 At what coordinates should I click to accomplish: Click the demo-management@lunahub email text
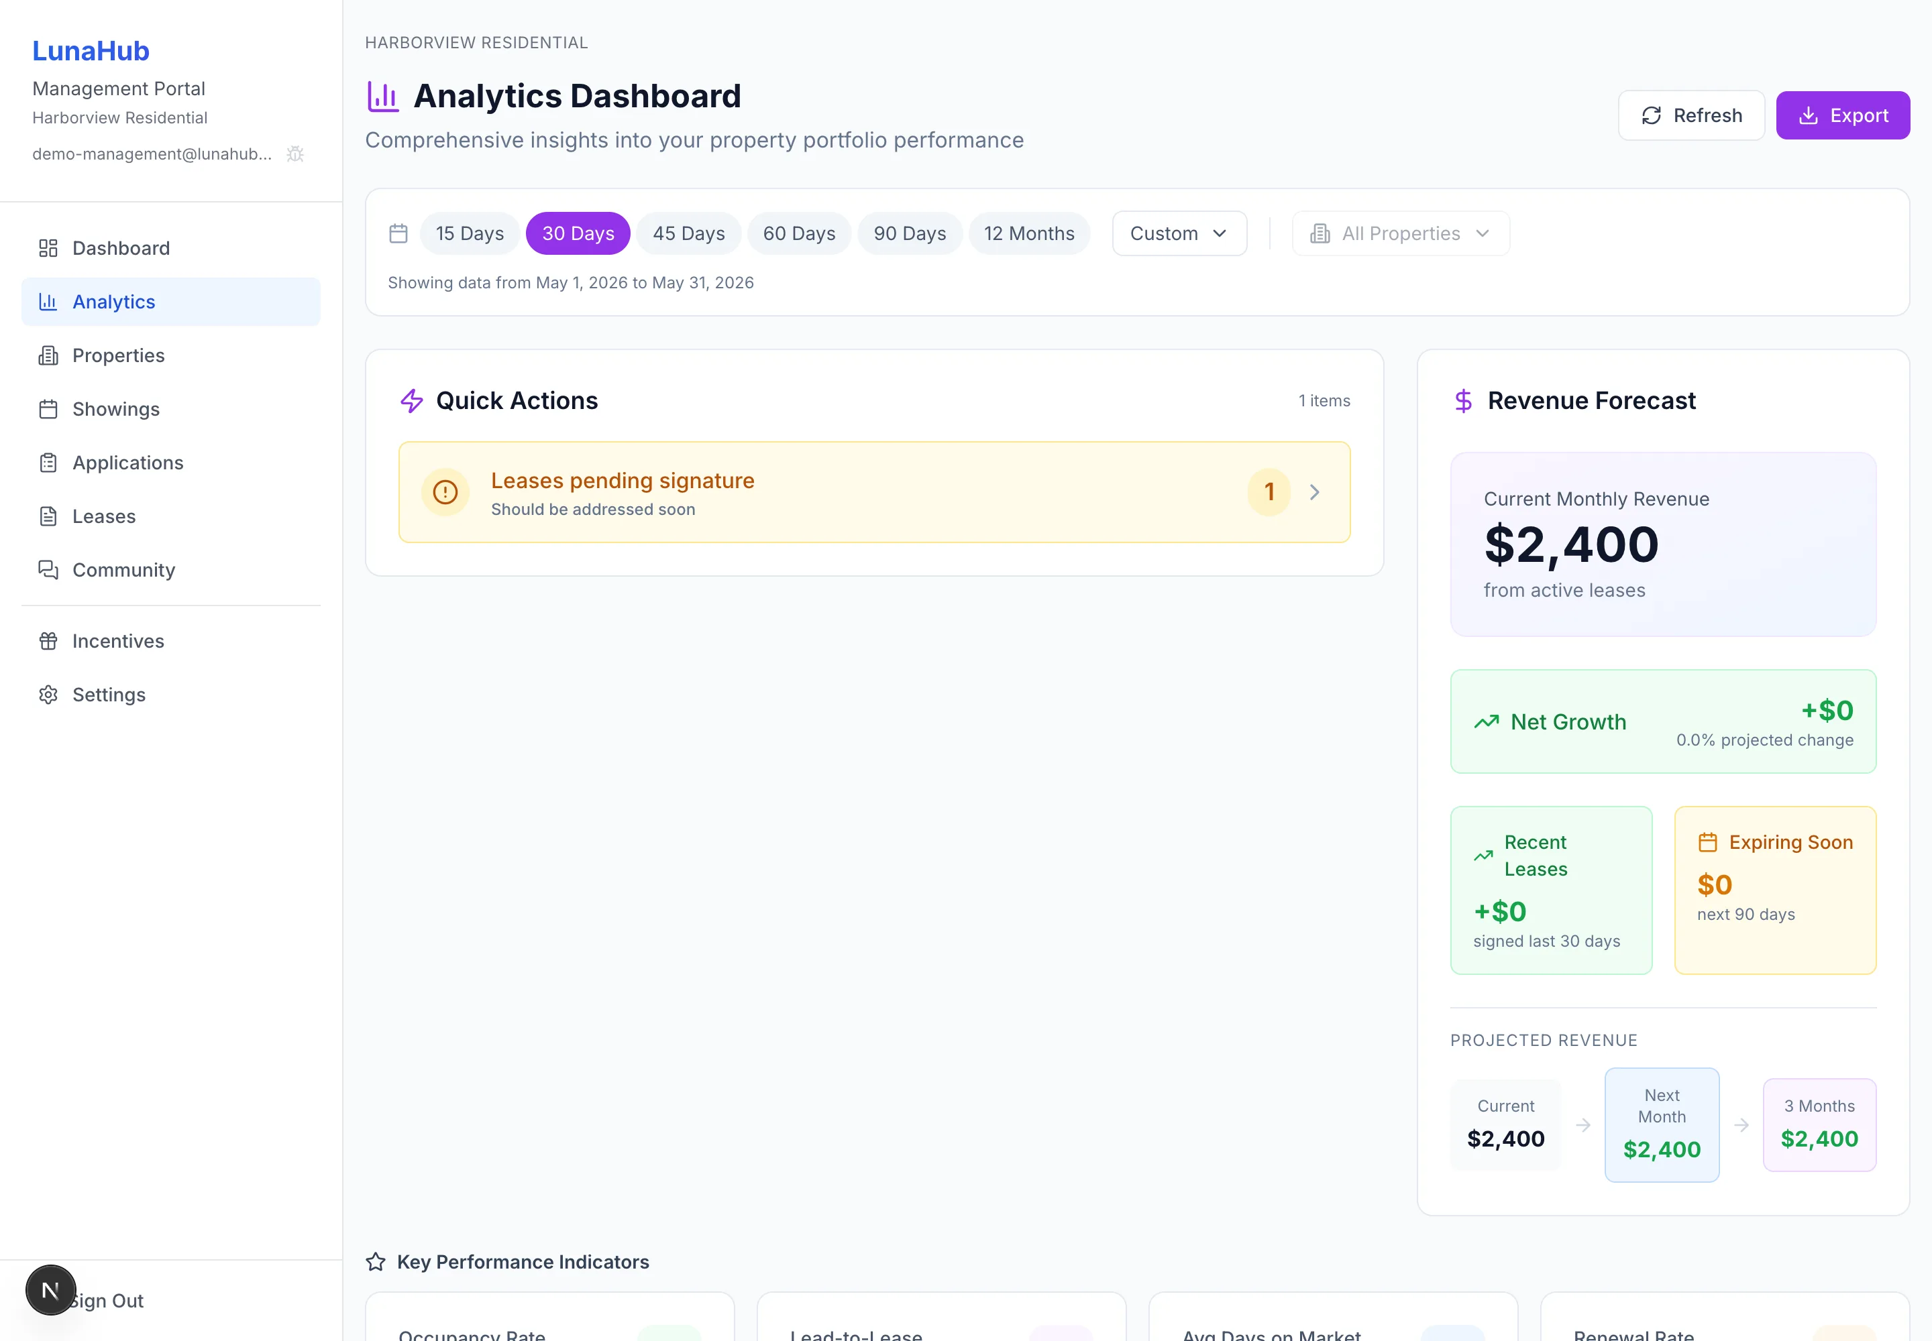(152, 154)
